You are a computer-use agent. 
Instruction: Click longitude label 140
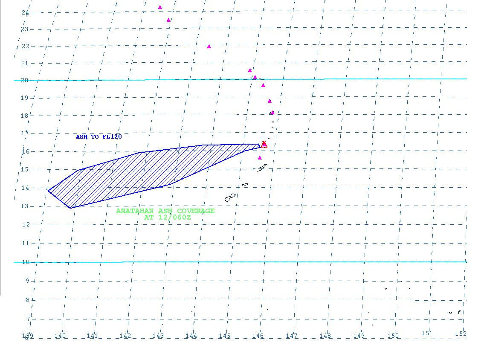click(60, 336)
